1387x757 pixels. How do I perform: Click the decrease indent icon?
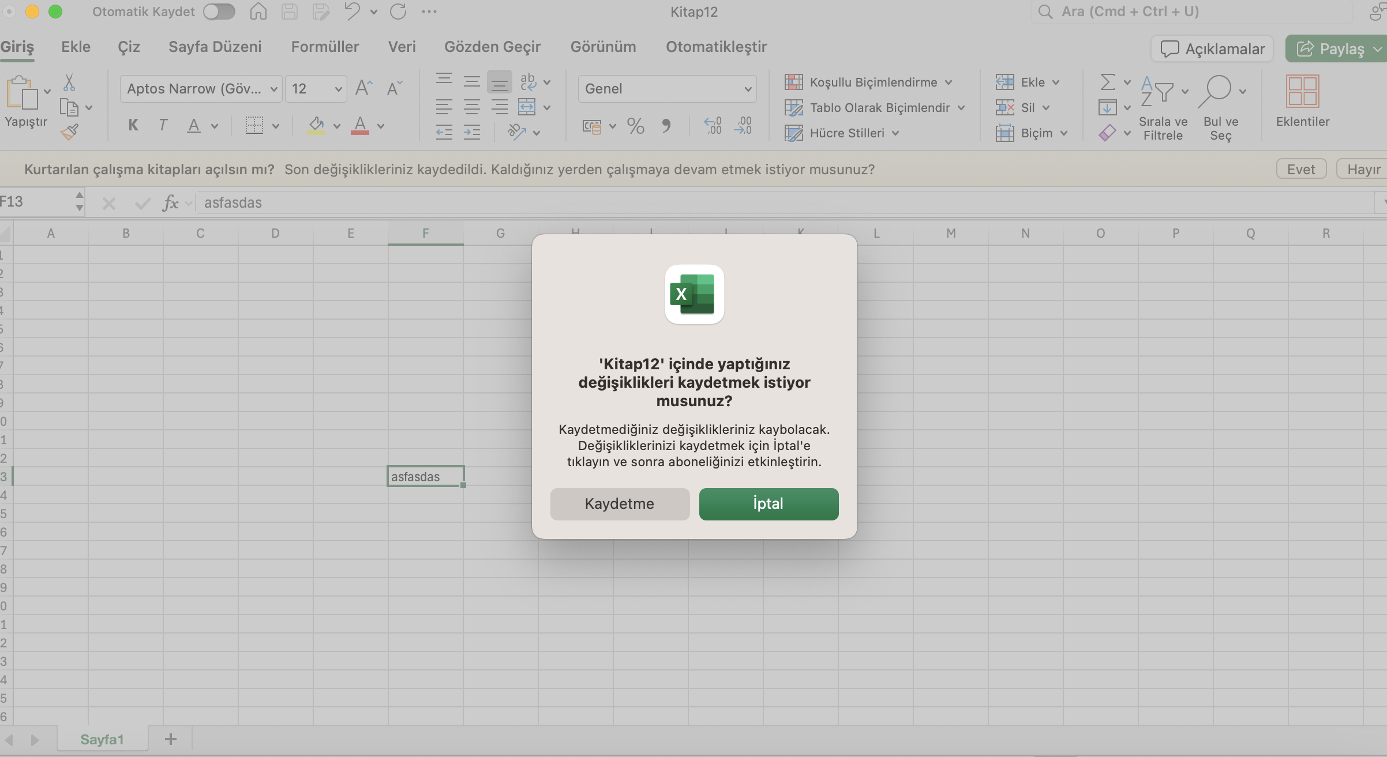(444, 132)
